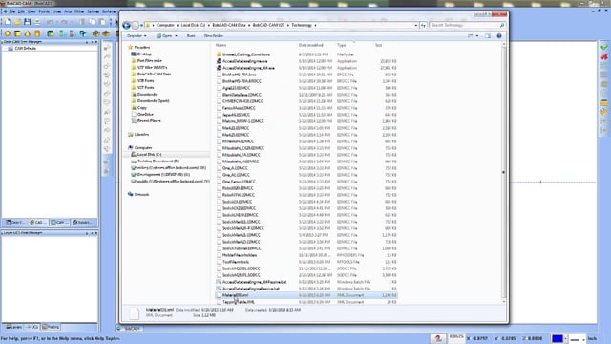Click the Burn button in Explorer toolbar
The width and height of the screenshot is (611, 344).
[x=191, y=36]
